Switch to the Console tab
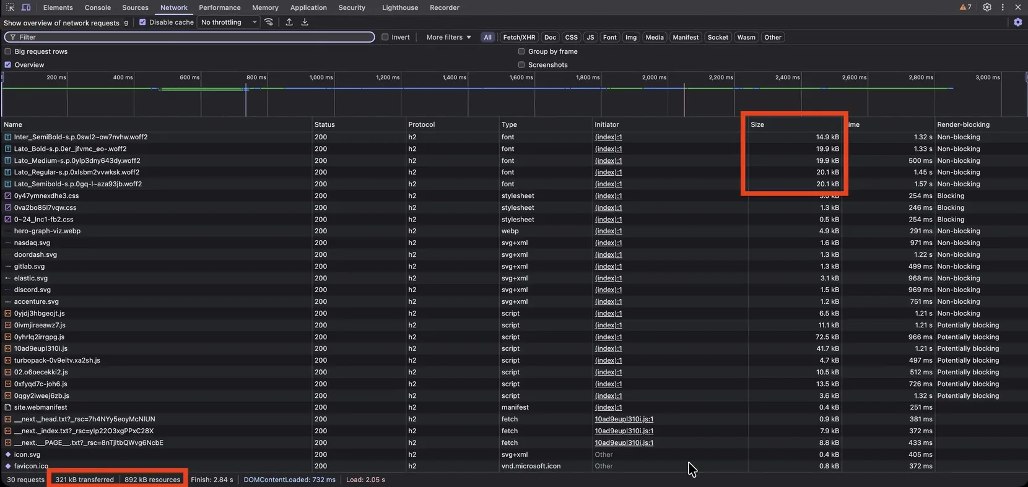The image size is (1028, 487). pyautogui.click(x=98, y=7)
